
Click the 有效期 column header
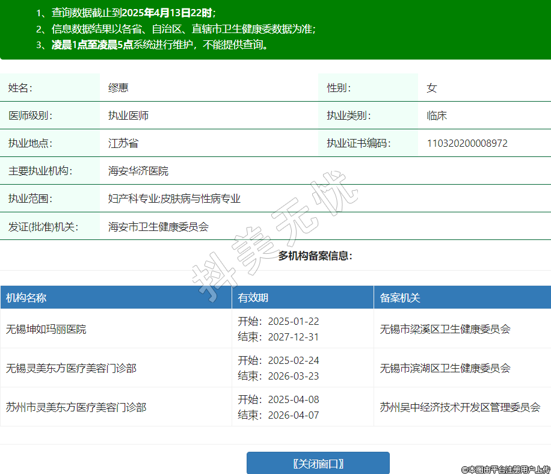click(253, 298)
